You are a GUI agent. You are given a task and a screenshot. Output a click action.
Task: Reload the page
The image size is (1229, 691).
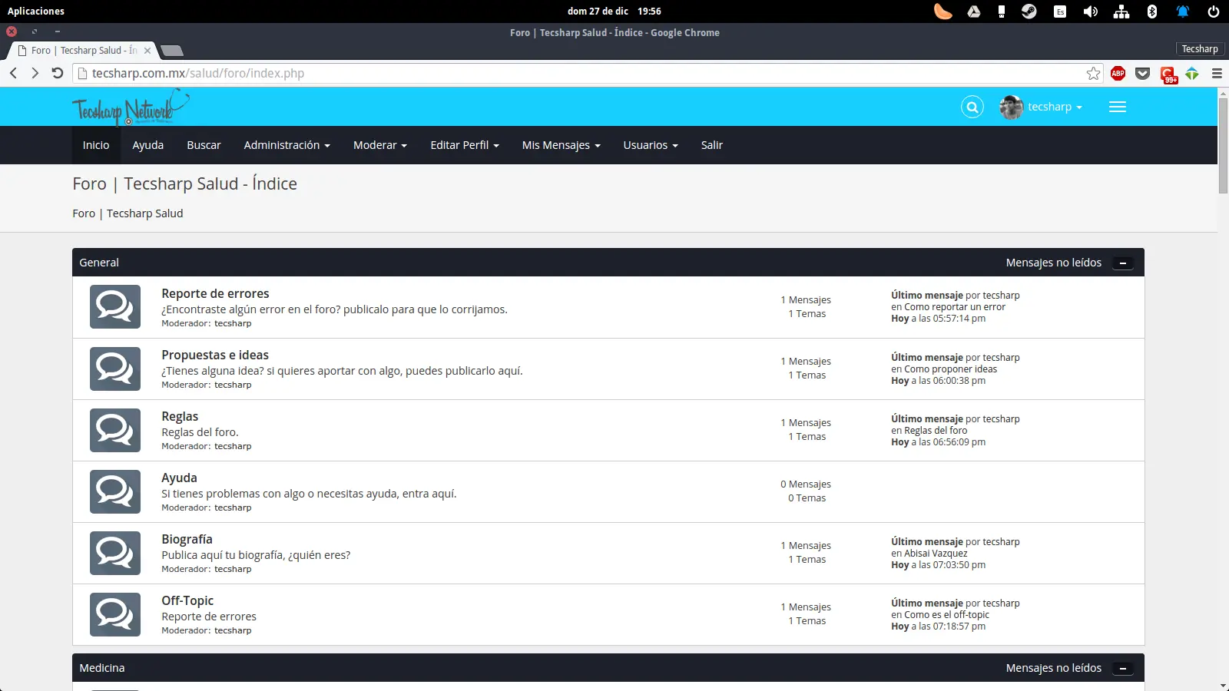coord(57,73)
